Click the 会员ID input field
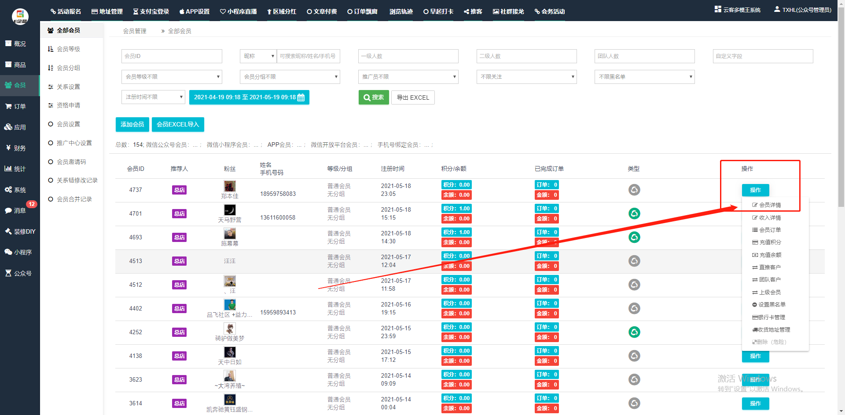The height and width of the screenshot is (415, 845). point(172,56)
